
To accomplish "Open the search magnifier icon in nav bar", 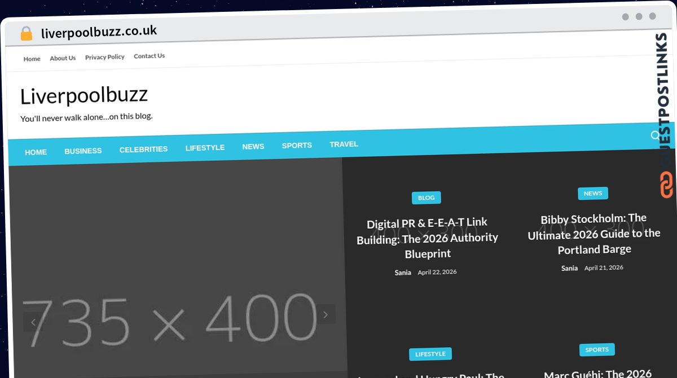I will pos(655,135).
